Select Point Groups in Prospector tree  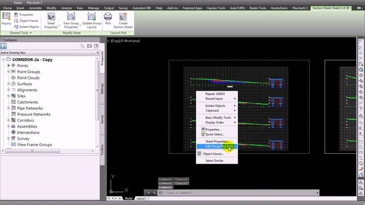click(x=29, y=72)
